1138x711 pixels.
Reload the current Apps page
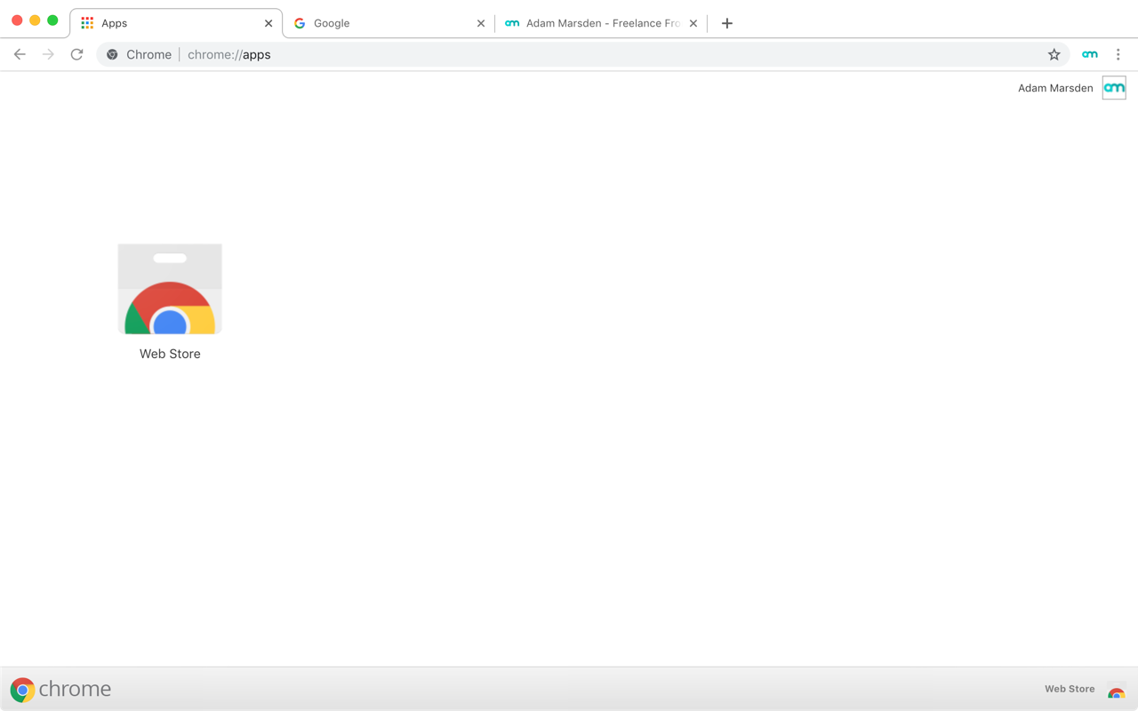point(77,54)
